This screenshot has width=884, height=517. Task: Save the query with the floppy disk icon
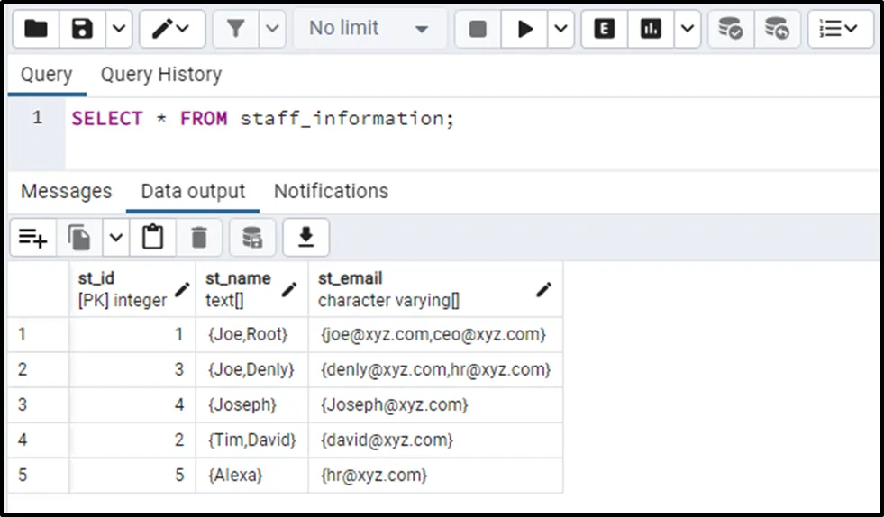click(83, 29)
